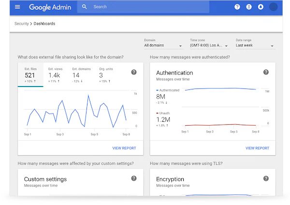
Task: Select the Org. units tab
Action: [x=106, y=75]
